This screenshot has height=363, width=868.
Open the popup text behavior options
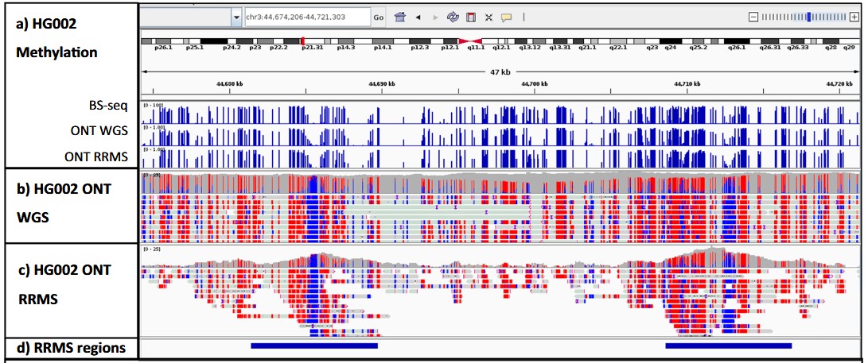[x=505, y=17]
